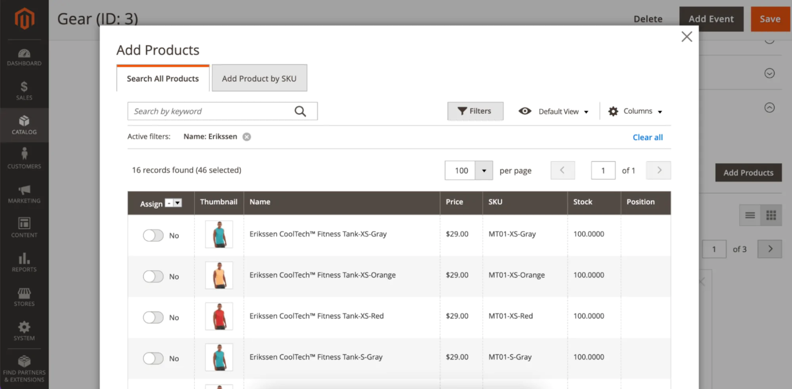This screenshot has height=389, width=792.
Task: Remove the Name: Erikssen filter
Action: (x=247, y=137)
